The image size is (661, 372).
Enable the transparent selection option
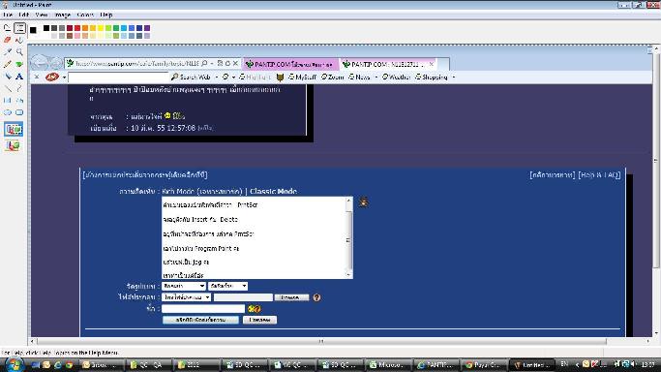[14, 146]
